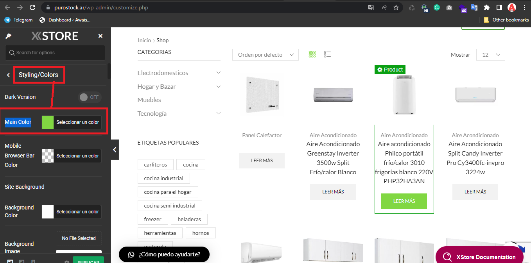Reload the current page

32,7
